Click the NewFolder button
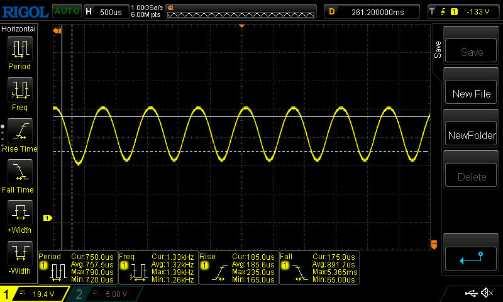 pos(472,135)
